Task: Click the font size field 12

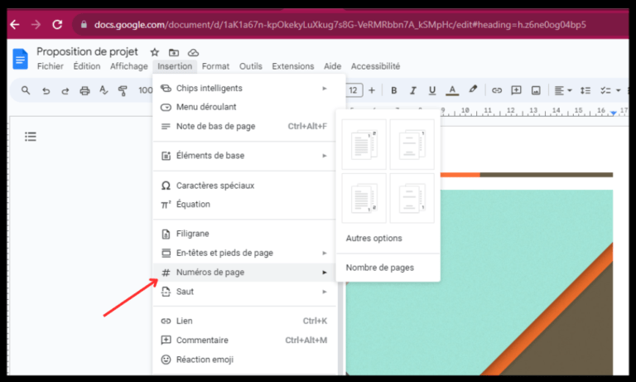Action: coord(354,90)
